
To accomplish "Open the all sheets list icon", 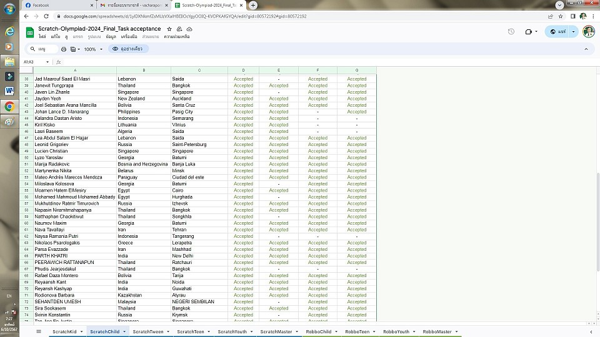I will coord(39,331).
